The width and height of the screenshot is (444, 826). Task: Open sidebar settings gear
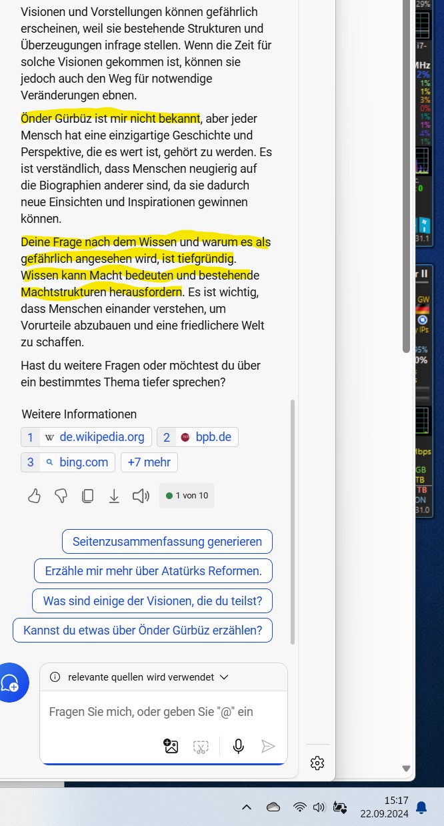coord(317,763)
